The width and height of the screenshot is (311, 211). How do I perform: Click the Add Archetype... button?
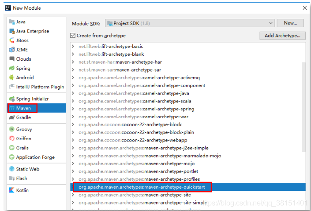[282, 36]
